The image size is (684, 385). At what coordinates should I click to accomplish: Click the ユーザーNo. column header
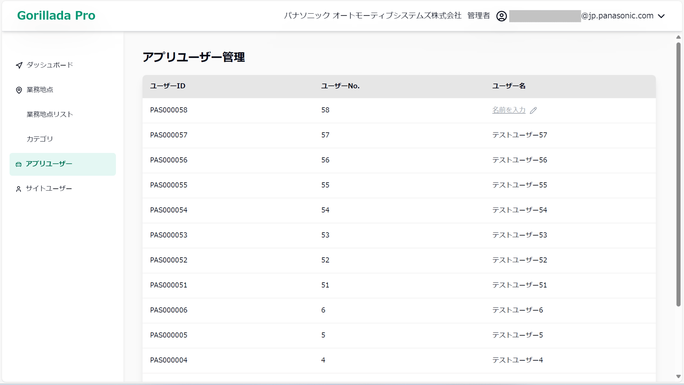340,86
